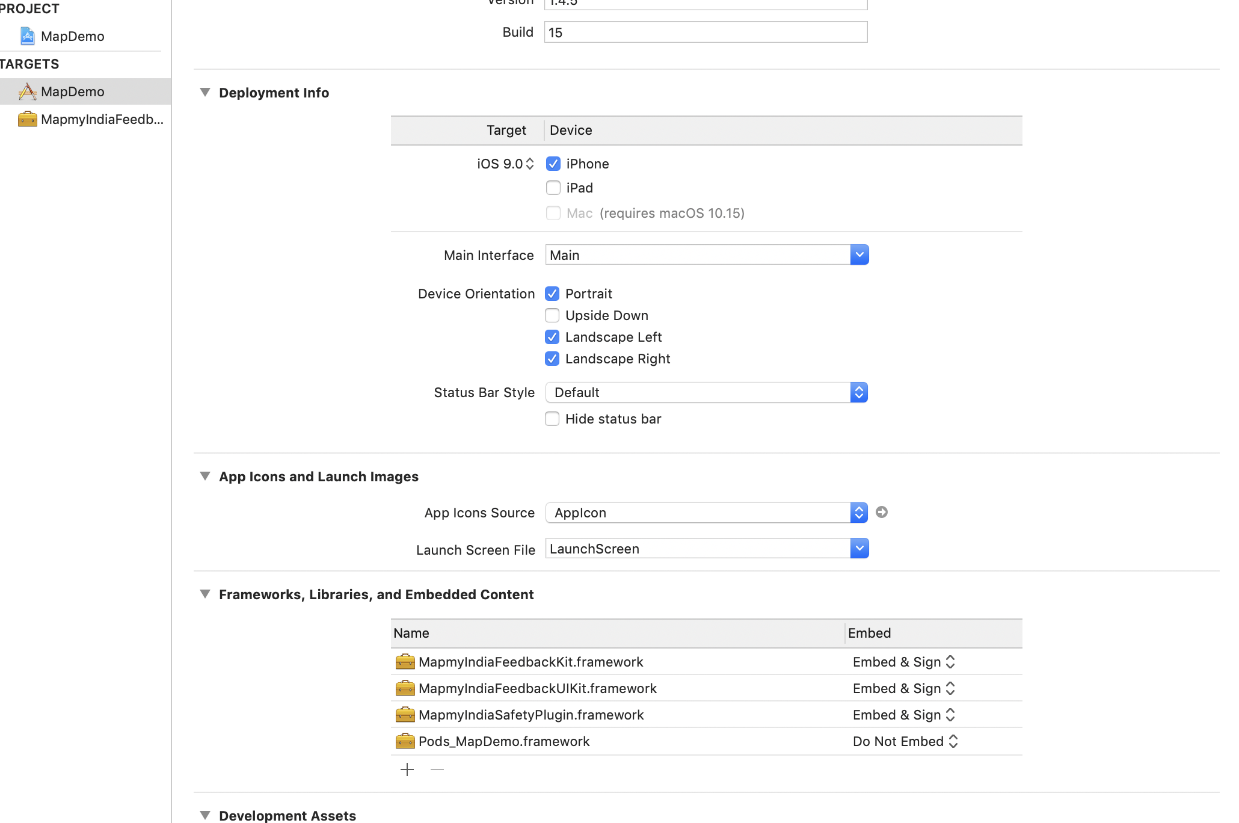Click the iOS 9.0 deployment target stepper
This screenshot has height=823, width=1239.
(x=530, y=164)
